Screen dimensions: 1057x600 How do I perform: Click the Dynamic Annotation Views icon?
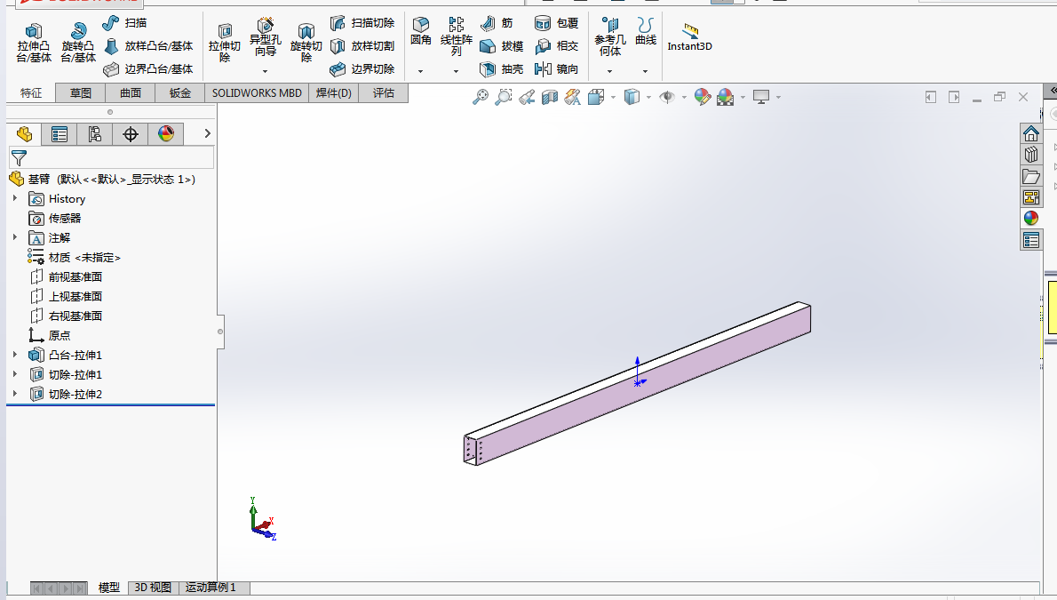tap(572, 97)
